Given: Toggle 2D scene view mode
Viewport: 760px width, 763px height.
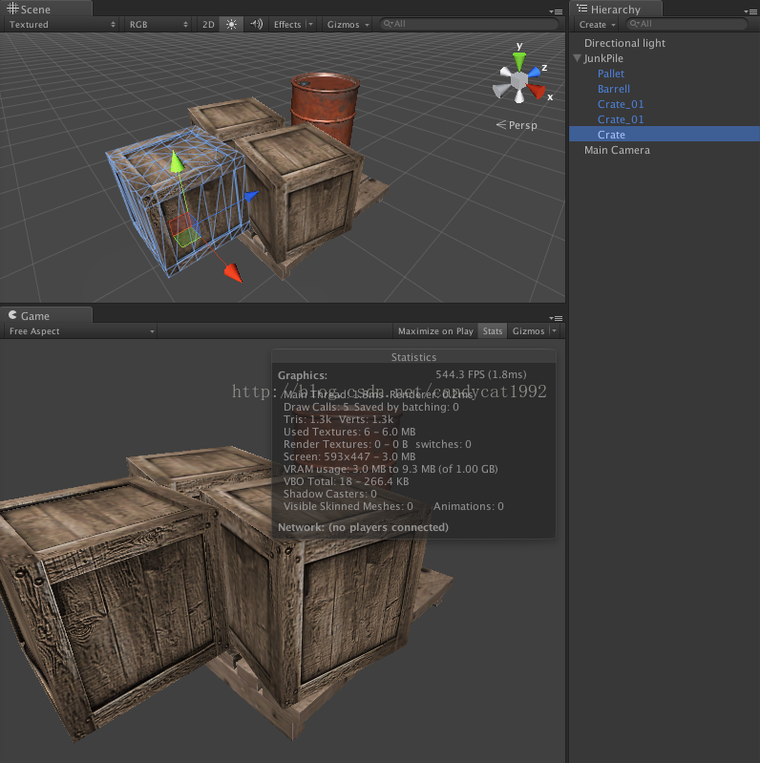Looking at the screenshot, I should point(208,24).
